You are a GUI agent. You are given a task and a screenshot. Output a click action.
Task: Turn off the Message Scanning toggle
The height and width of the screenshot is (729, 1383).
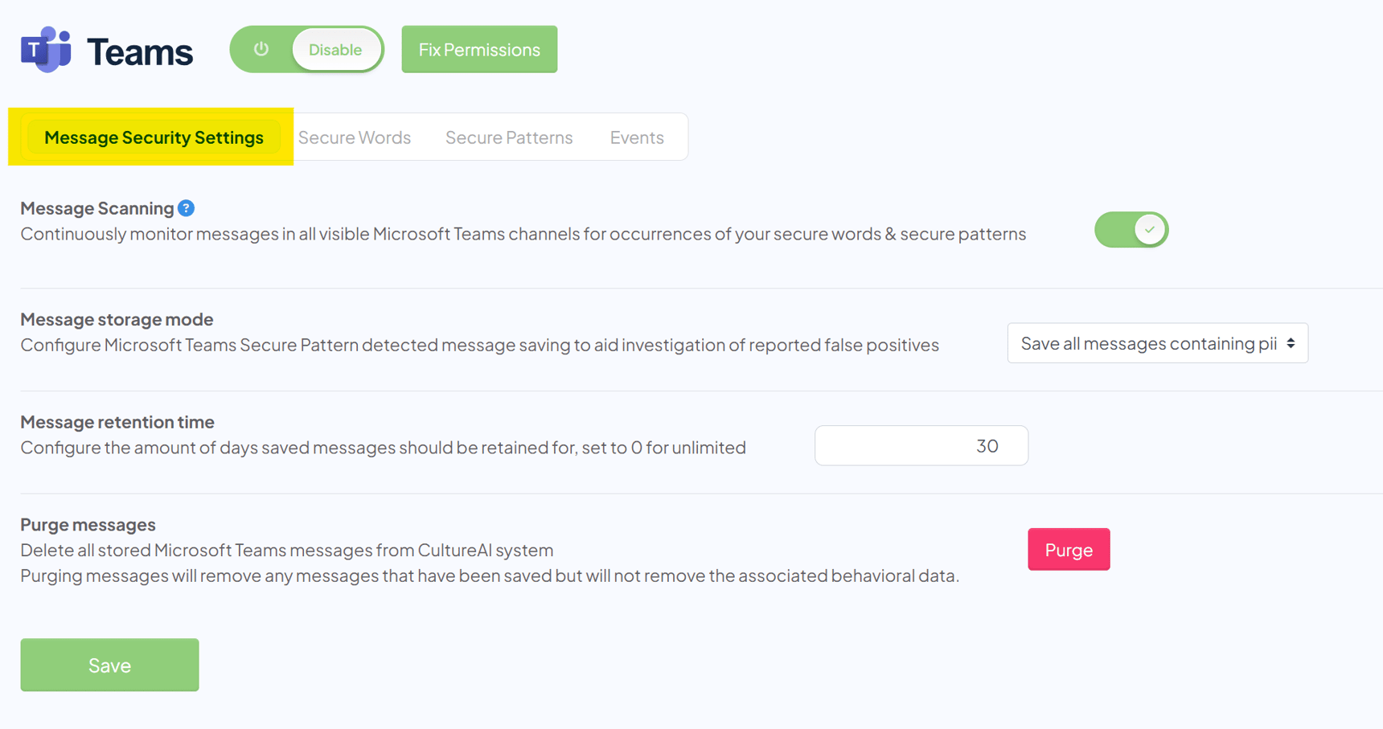(x=1131, y=230)
